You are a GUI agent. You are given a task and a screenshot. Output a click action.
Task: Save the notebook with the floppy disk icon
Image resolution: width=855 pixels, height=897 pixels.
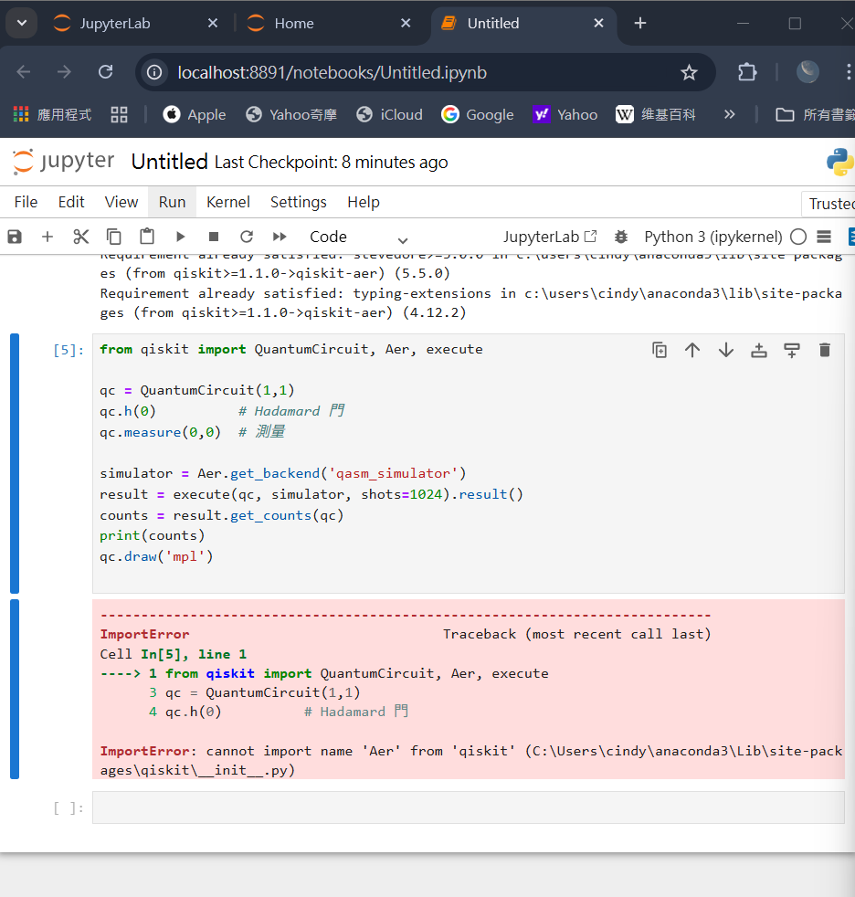click(15, 237)
